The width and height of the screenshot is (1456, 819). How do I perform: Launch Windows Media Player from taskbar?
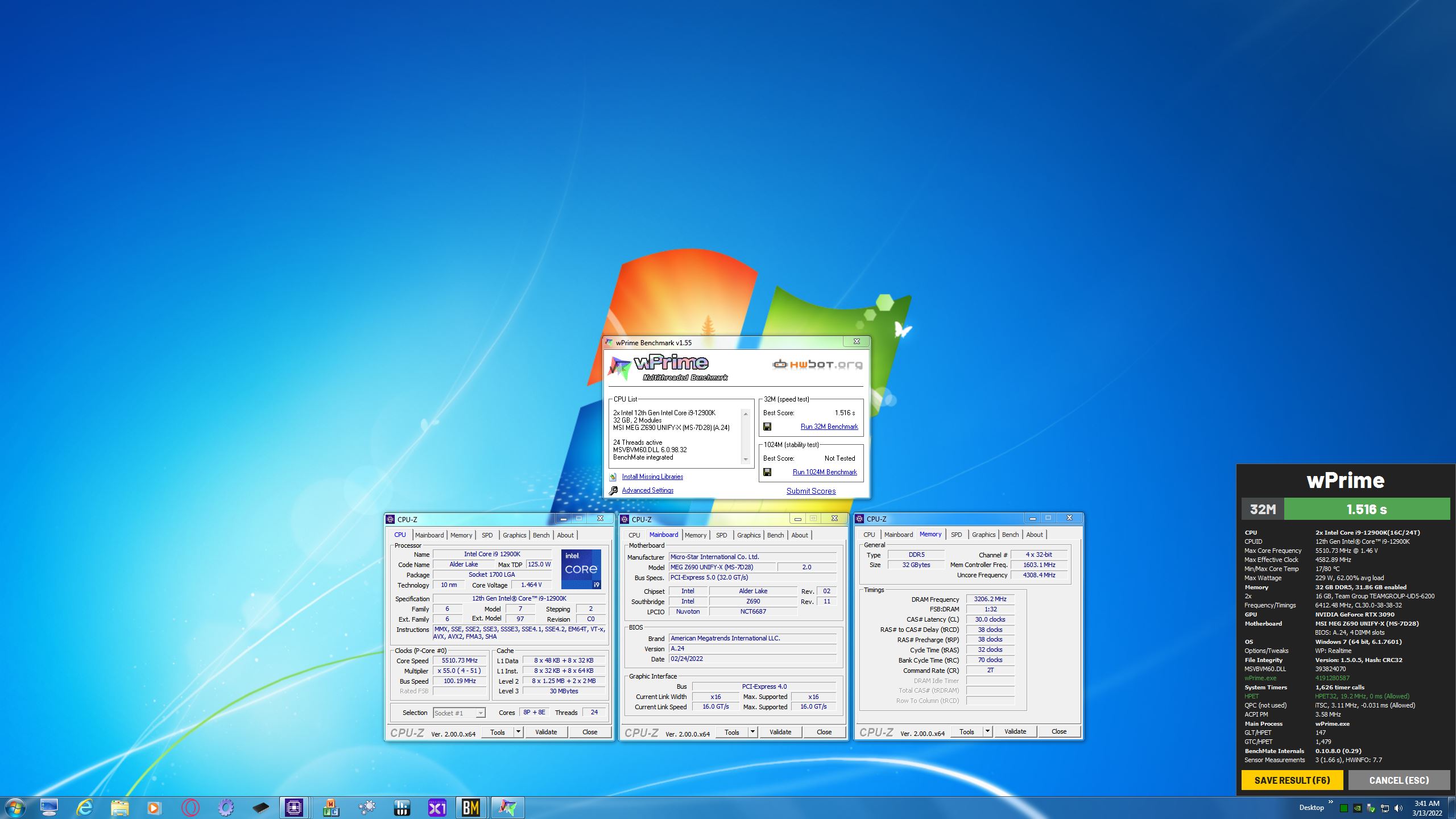coord(154,808)
